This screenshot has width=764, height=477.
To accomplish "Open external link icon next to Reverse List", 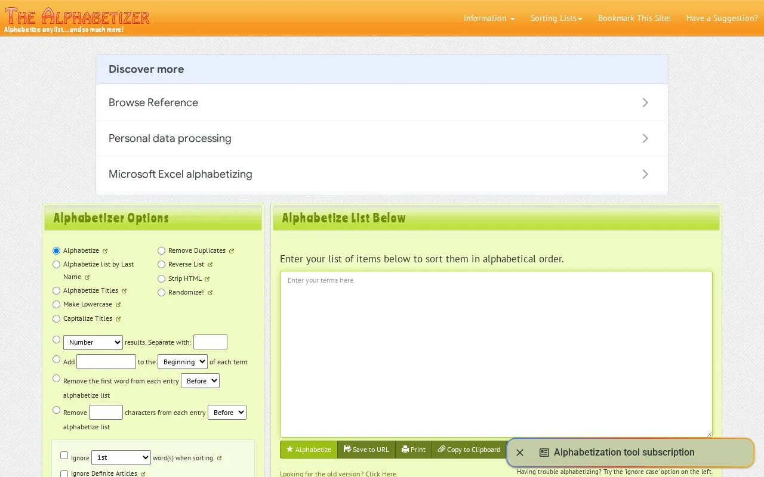I will [210, 265].
